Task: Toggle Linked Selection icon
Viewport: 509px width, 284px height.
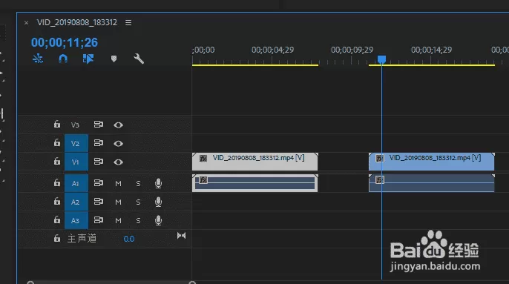Action: (88, 59)
